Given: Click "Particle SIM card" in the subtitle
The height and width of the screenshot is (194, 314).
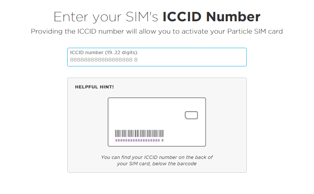Looking at the screenshot, I should [x=255, y=32].
